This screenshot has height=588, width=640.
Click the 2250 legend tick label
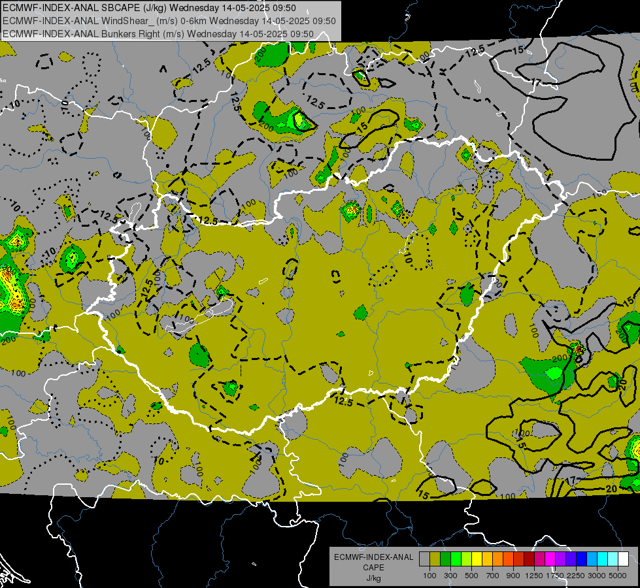coord(577,576)
